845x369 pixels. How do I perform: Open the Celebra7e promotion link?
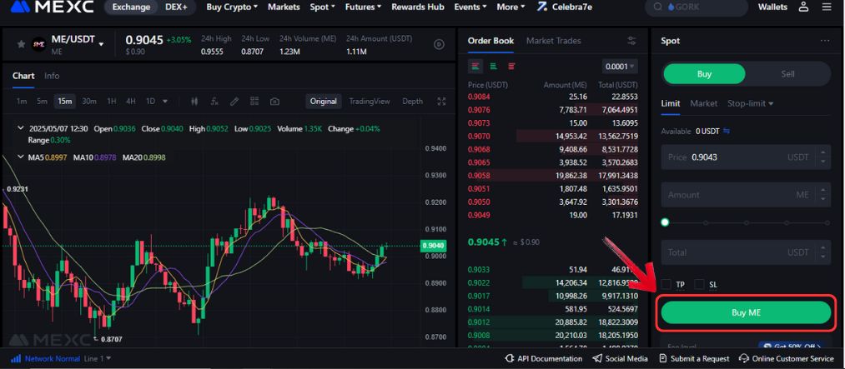(x=564, y=7)
